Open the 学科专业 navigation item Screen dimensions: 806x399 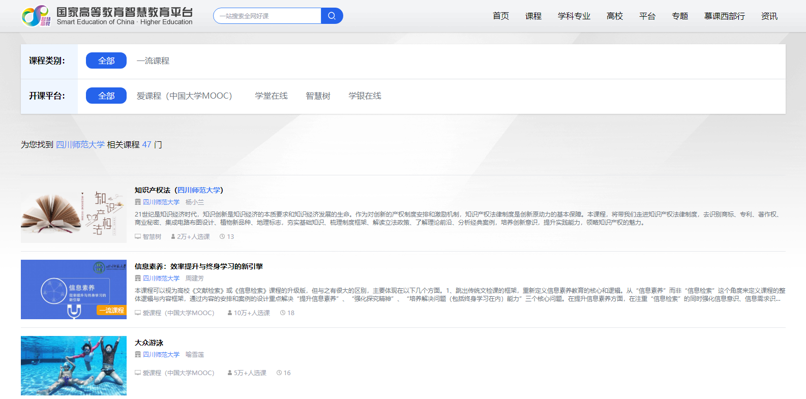574,16
